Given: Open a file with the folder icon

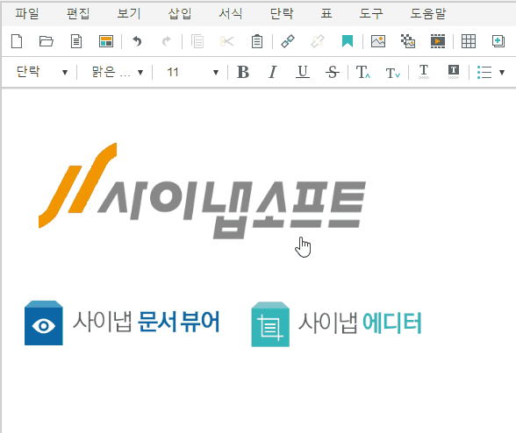Looking at the screenshot, I should pyautogui.click(x=46, y=41).
